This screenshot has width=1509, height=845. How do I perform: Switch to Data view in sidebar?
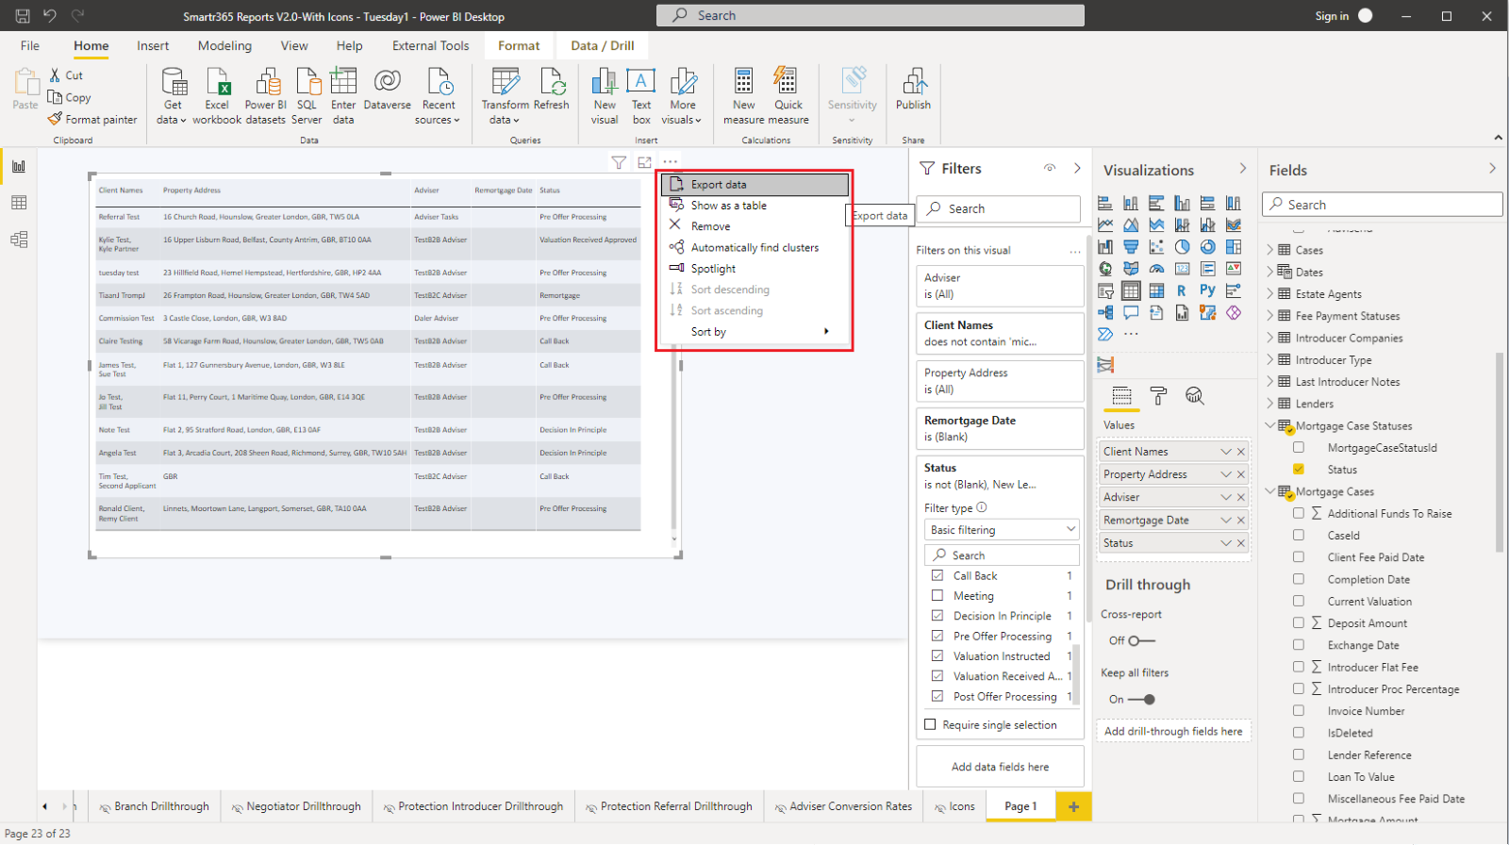19,203
